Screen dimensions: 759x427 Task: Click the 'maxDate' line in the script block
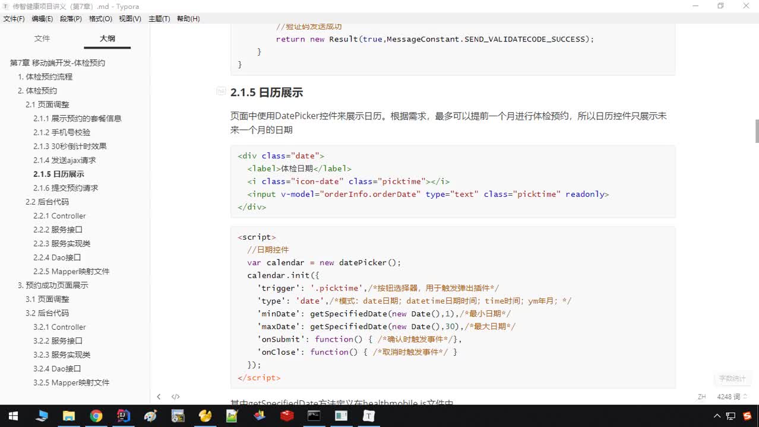(x=386, y=326)
